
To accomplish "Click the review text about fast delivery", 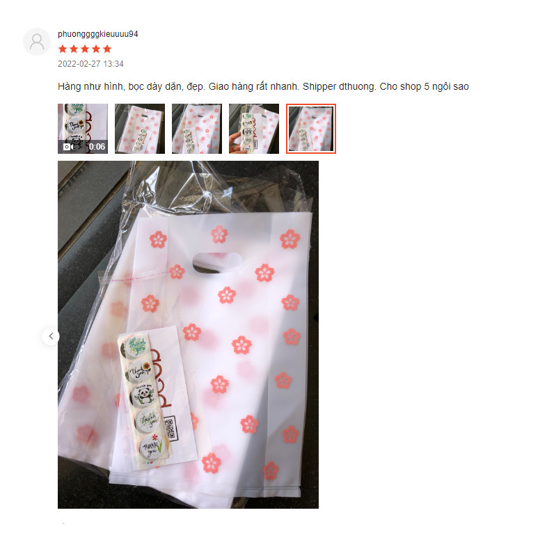I will click(x=263, y=86).
